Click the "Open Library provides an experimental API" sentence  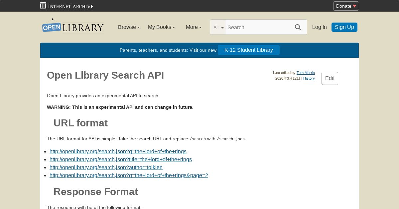tap(103, 96)
